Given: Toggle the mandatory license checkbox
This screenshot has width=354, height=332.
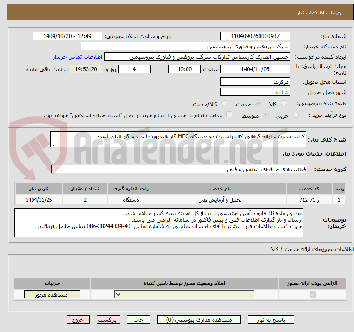Looking at the screenshot, I should point(313,294).
